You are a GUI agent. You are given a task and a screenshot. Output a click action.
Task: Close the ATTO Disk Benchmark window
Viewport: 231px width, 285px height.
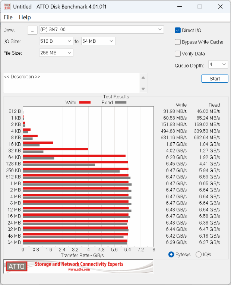tap(220, 7)
